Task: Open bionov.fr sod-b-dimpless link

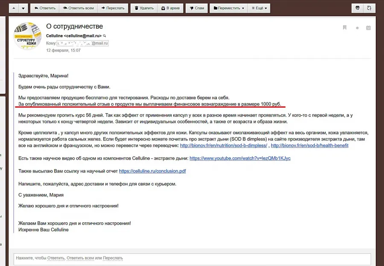Action: pyautogui.click(x=224, y=145)
